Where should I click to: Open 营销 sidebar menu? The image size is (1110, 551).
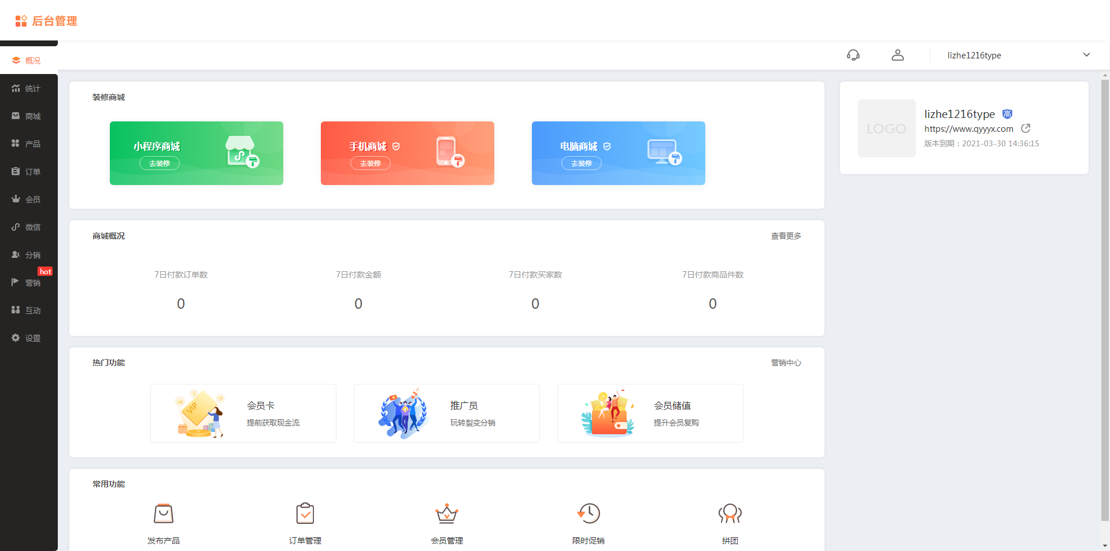[29, 283]
